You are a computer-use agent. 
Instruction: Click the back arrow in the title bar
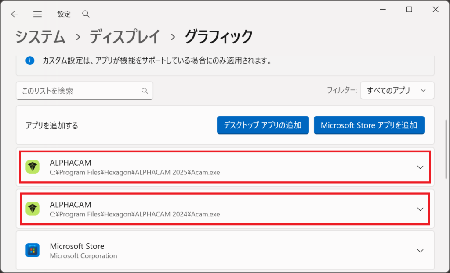click(15, 14)
